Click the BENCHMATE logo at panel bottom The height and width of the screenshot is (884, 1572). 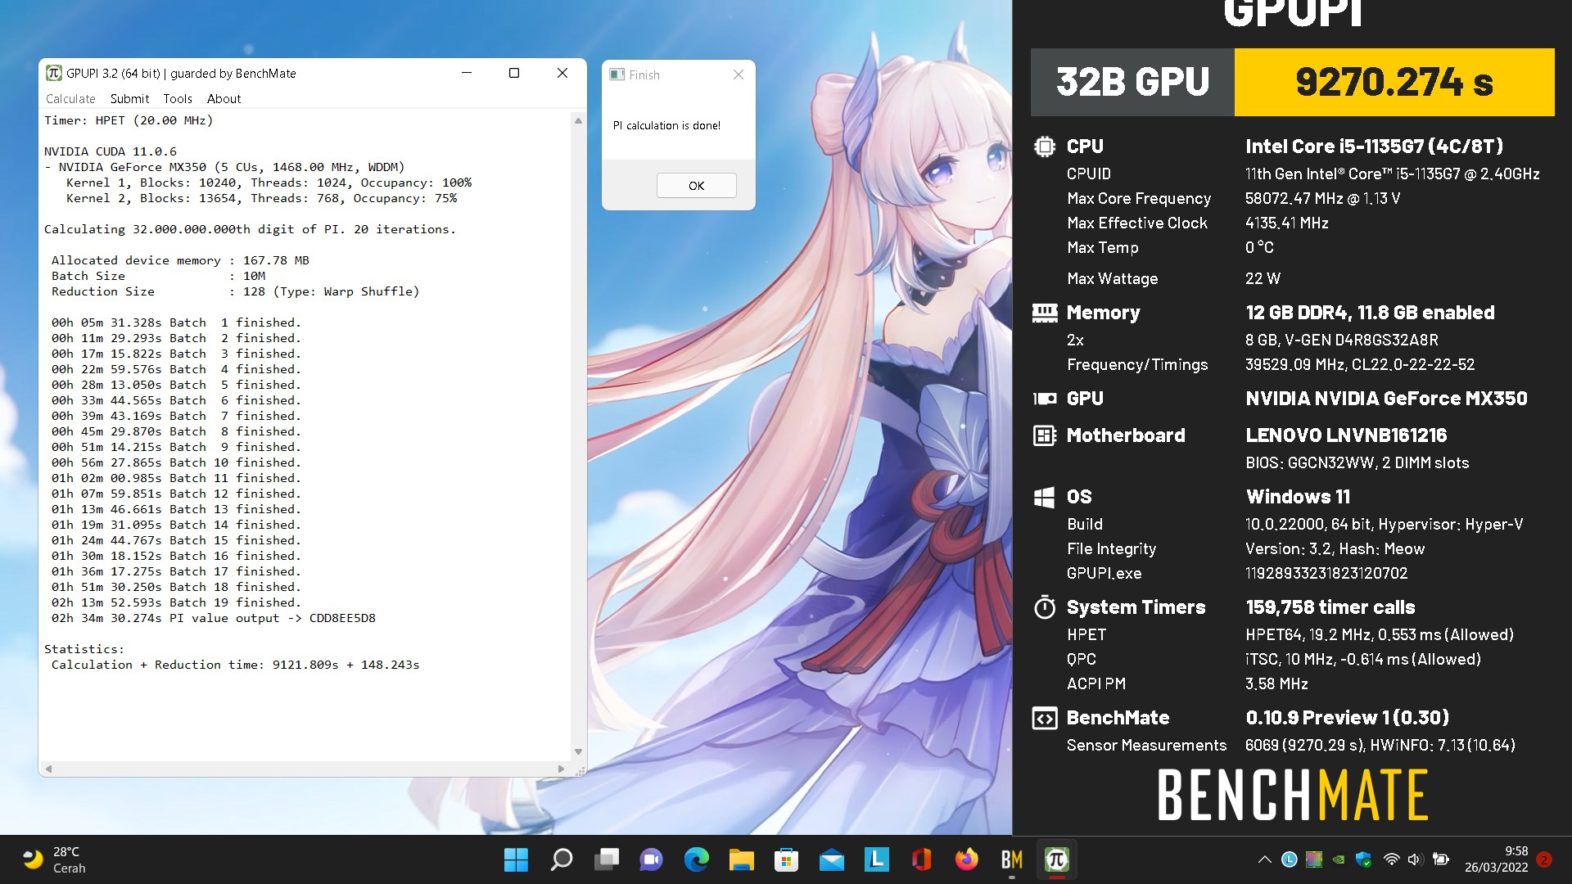coord(1293,795)
